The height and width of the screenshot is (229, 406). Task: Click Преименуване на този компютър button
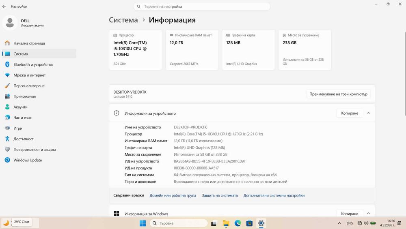[339, 94]
